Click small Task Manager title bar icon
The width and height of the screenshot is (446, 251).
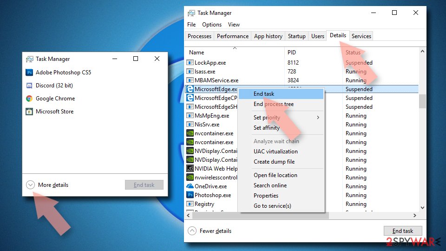pos(30,59)
